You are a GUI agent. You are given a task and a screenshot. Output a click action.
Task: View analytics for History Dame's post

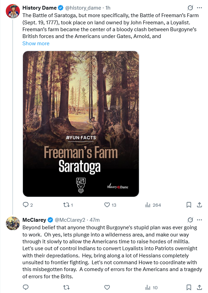[x=148, y=205]
